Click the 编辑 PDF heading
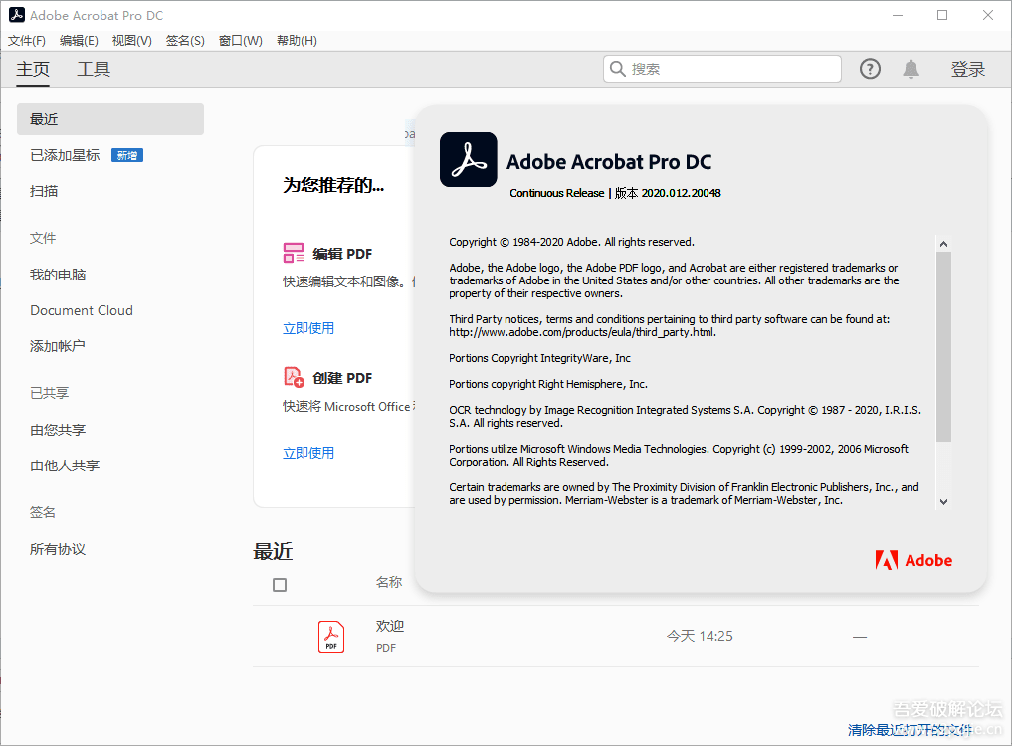 pyautogui.click(x=342, y=254)
